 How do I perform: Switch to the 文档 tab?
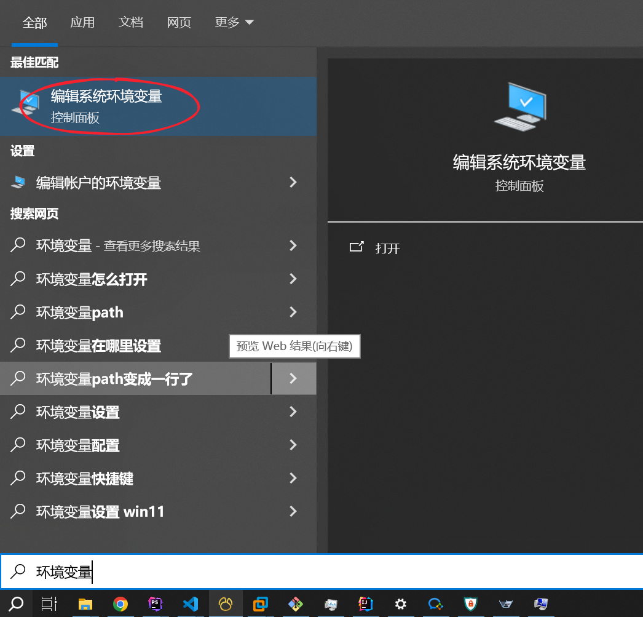tap(131, 22)
